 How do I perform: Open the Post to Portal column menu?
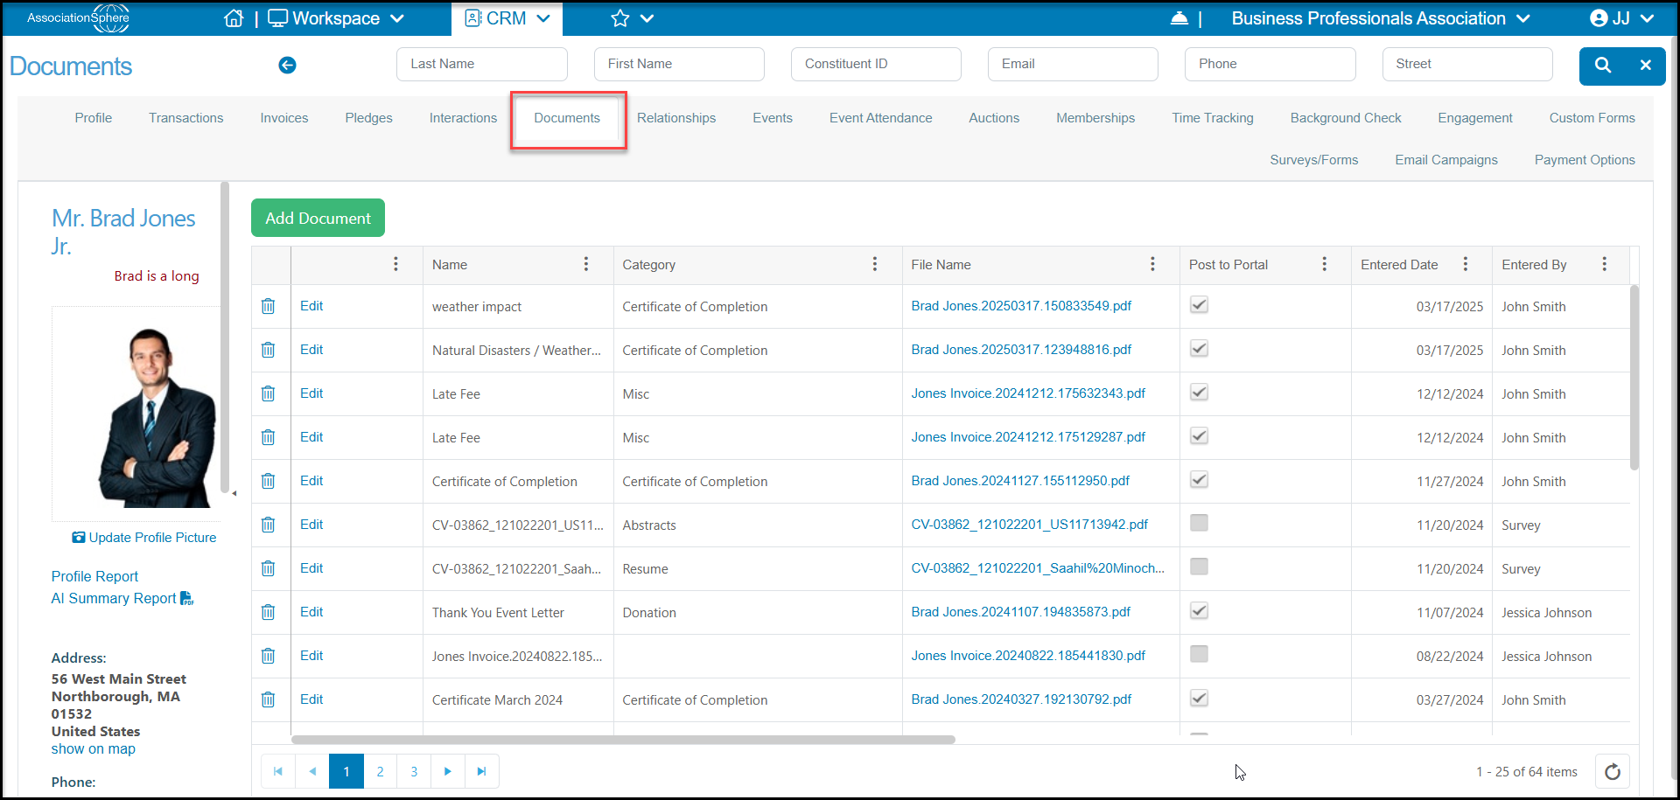(x=1325, y=264)
